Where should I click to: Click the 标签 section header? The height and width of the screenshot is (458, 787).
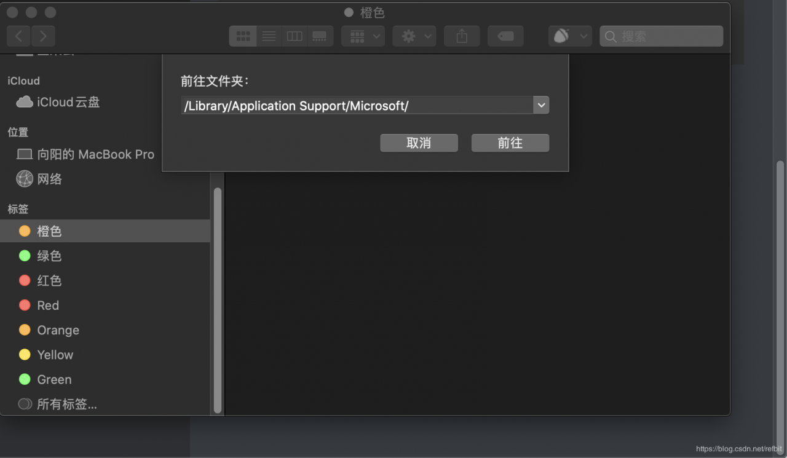[18, 209]
